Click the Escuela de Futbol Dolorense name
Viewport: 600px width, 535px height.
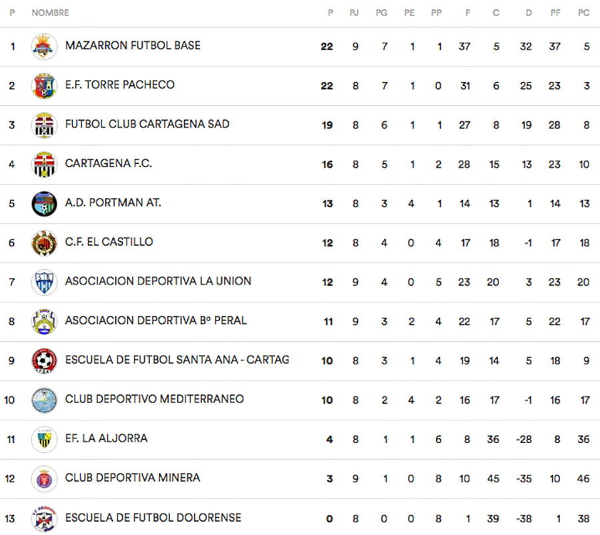pos(153,518)
